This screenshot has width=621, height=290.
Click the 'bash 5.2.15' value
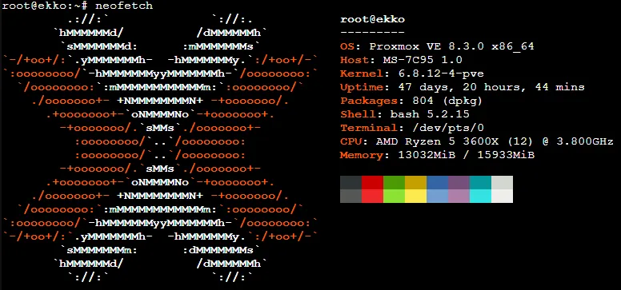430,114
